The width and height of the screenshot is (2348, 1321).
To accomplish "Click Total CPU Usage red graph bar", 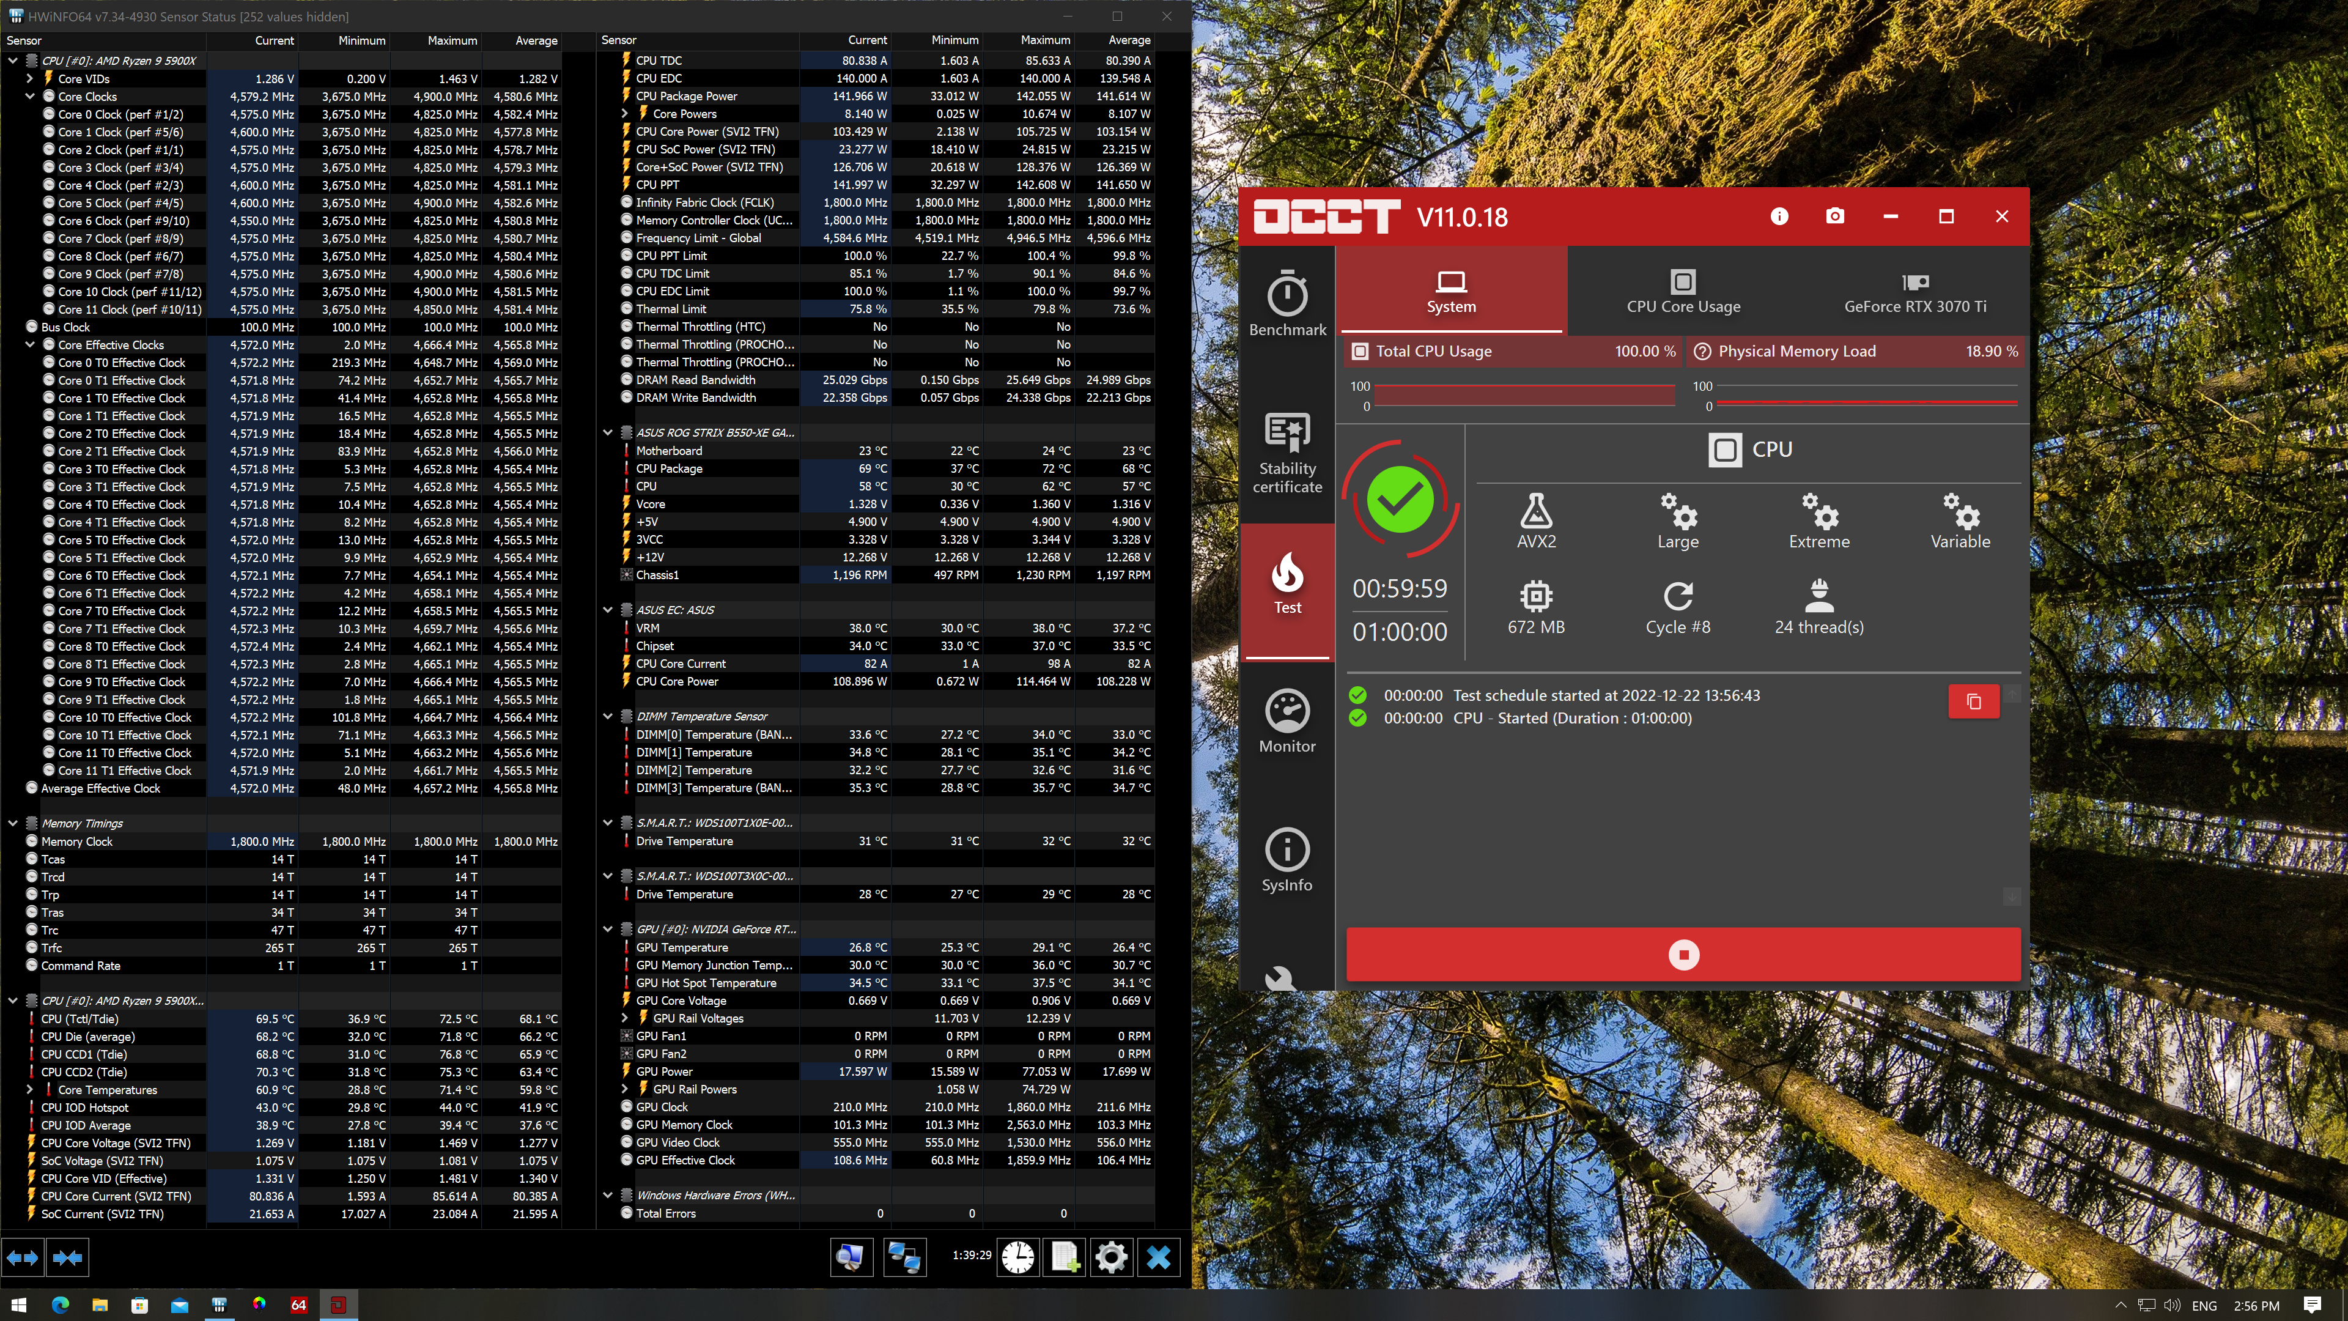I will tap(1524, 394).
